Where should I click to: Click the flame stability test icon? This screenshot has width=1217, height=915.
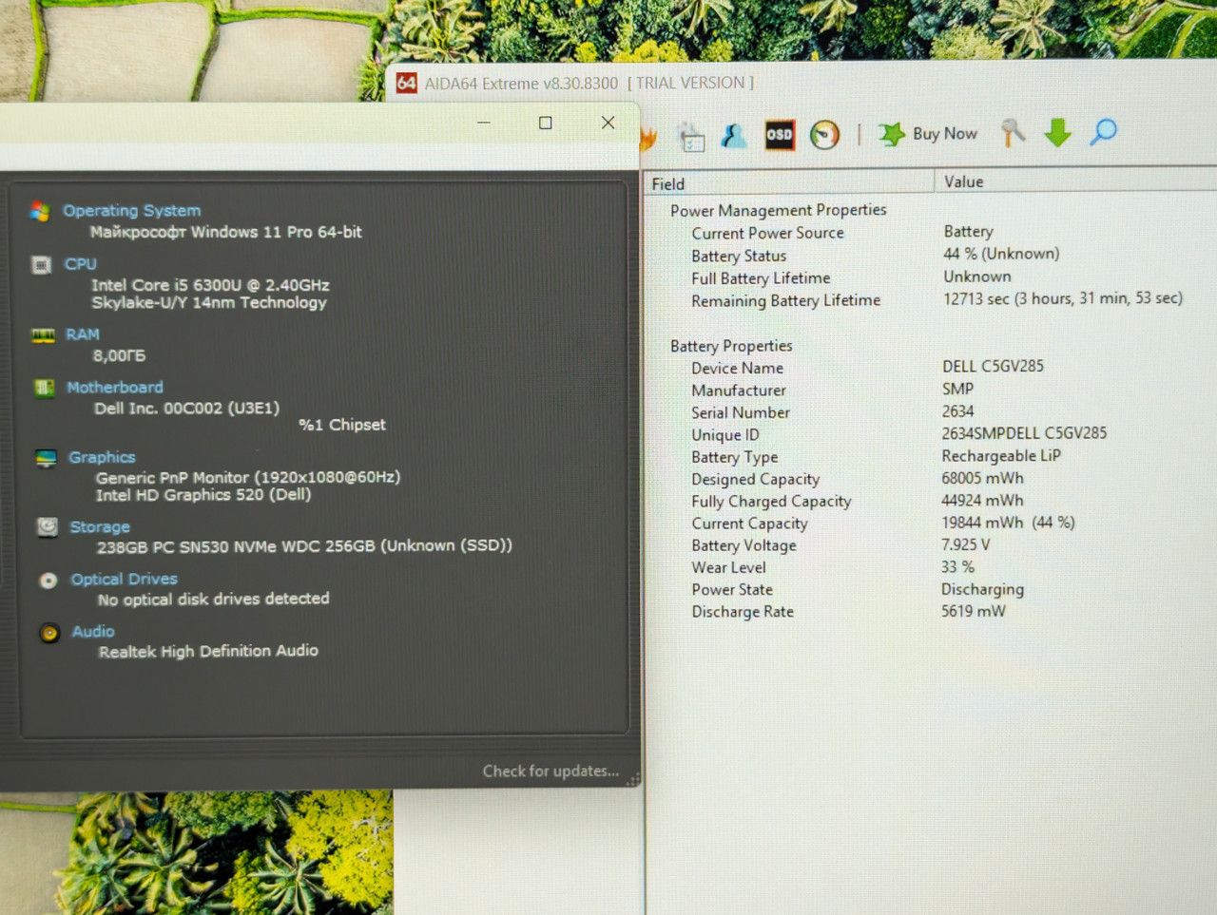click(x=648, y=139)
